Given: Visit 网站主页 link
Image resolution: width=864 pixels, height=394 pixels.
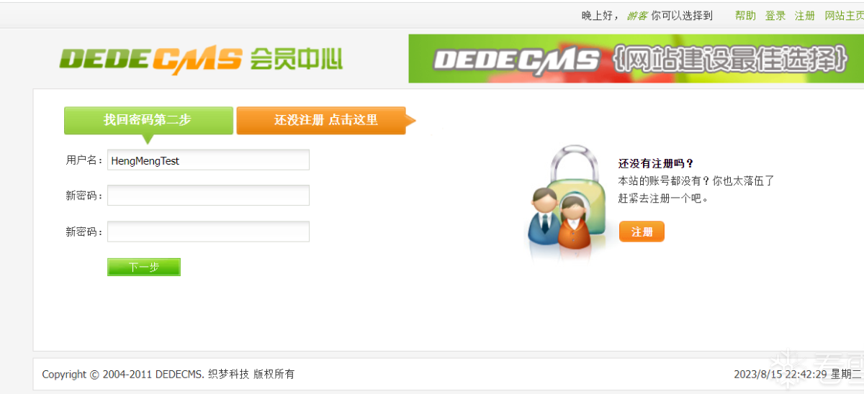Looking at the screenshot, I should click(844, 16).
